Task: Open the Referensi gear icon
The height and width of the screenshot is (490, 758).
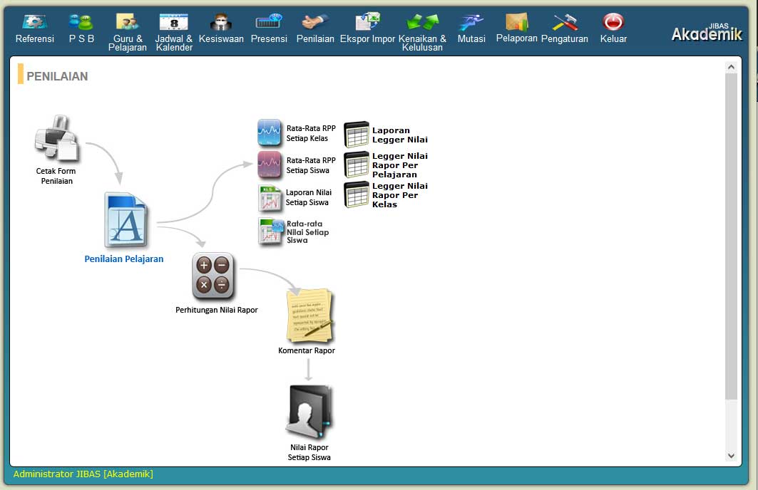Action: point(34,22)
